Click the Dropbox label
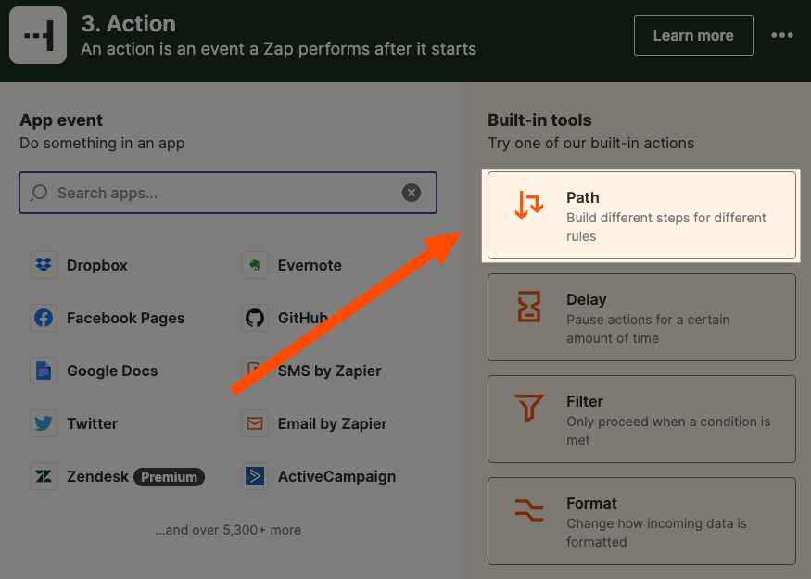The image size is (811, 579). pos(96,265)
